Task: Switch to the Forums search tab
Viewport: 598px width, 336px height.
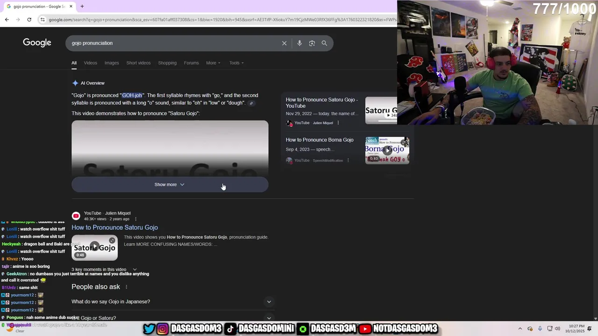Action: tap(191, 63)
